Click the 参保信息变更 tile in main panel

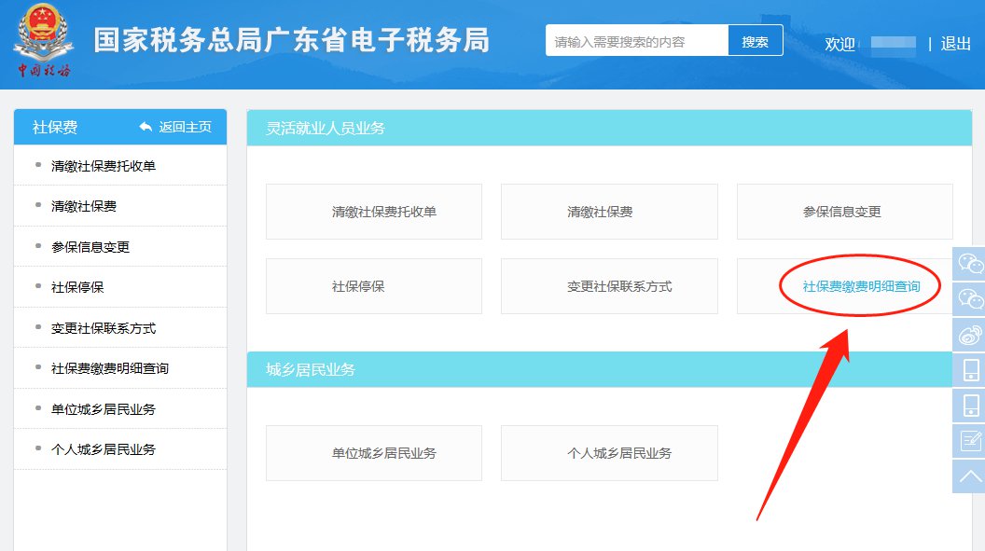pyautogui.click(x=843, y=212)
